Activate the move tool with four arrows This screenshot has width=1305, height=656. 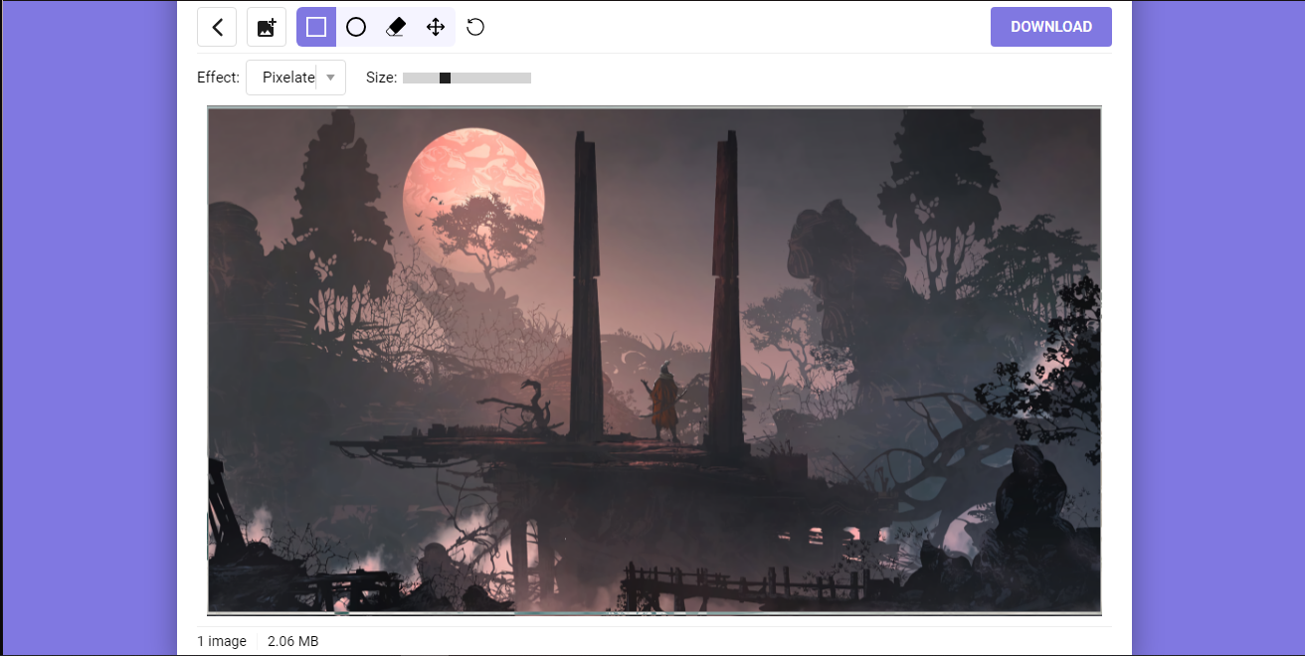436,27
